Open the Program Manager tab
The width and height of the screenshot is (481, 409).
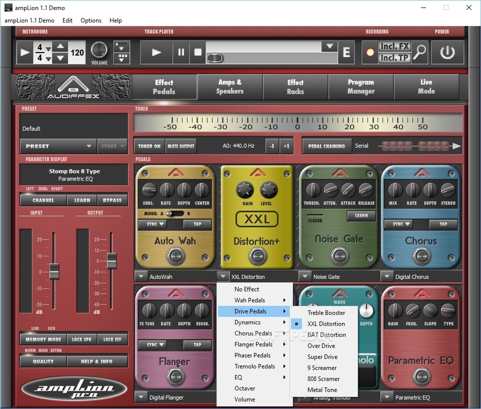pyautogui.click(x=361, y=87)
